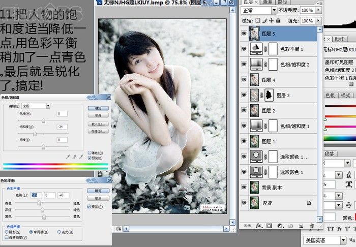This screenshot has height=247, width=356.
Task: Click 确定 in Color Balance dialog
Action: (98, 191)
